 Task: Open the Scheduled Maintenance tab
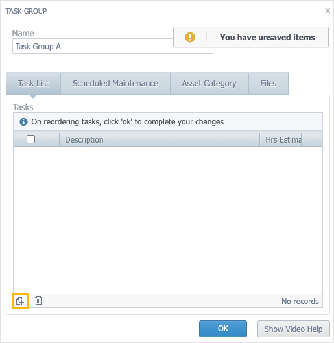click(115, 84)
